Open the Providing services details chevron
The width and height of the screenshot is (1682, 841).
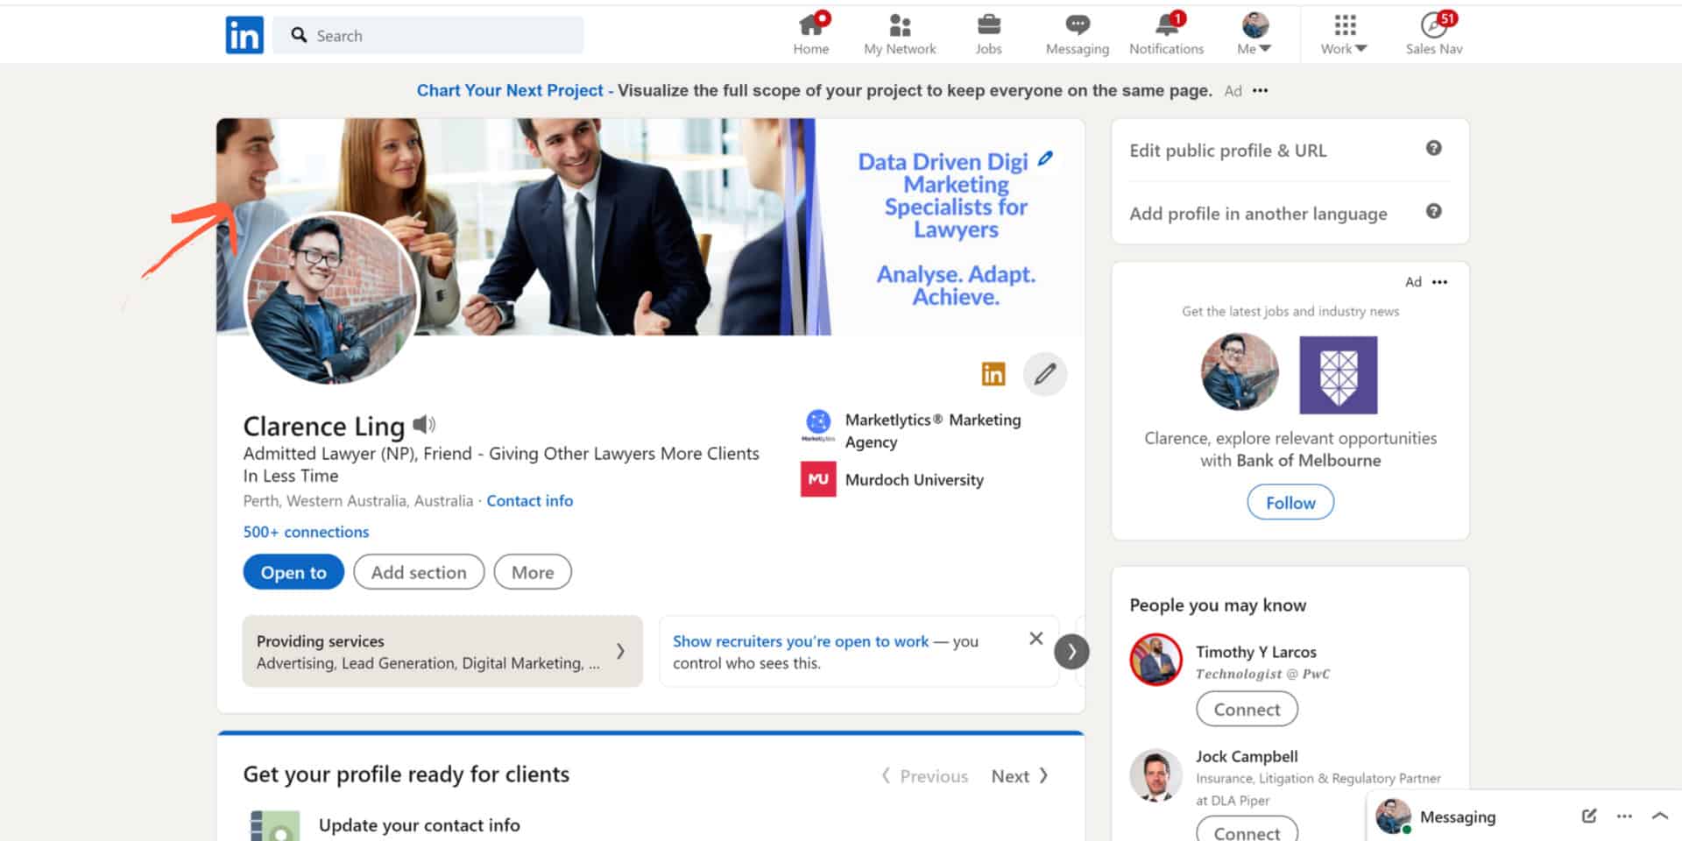click(620, 651)
